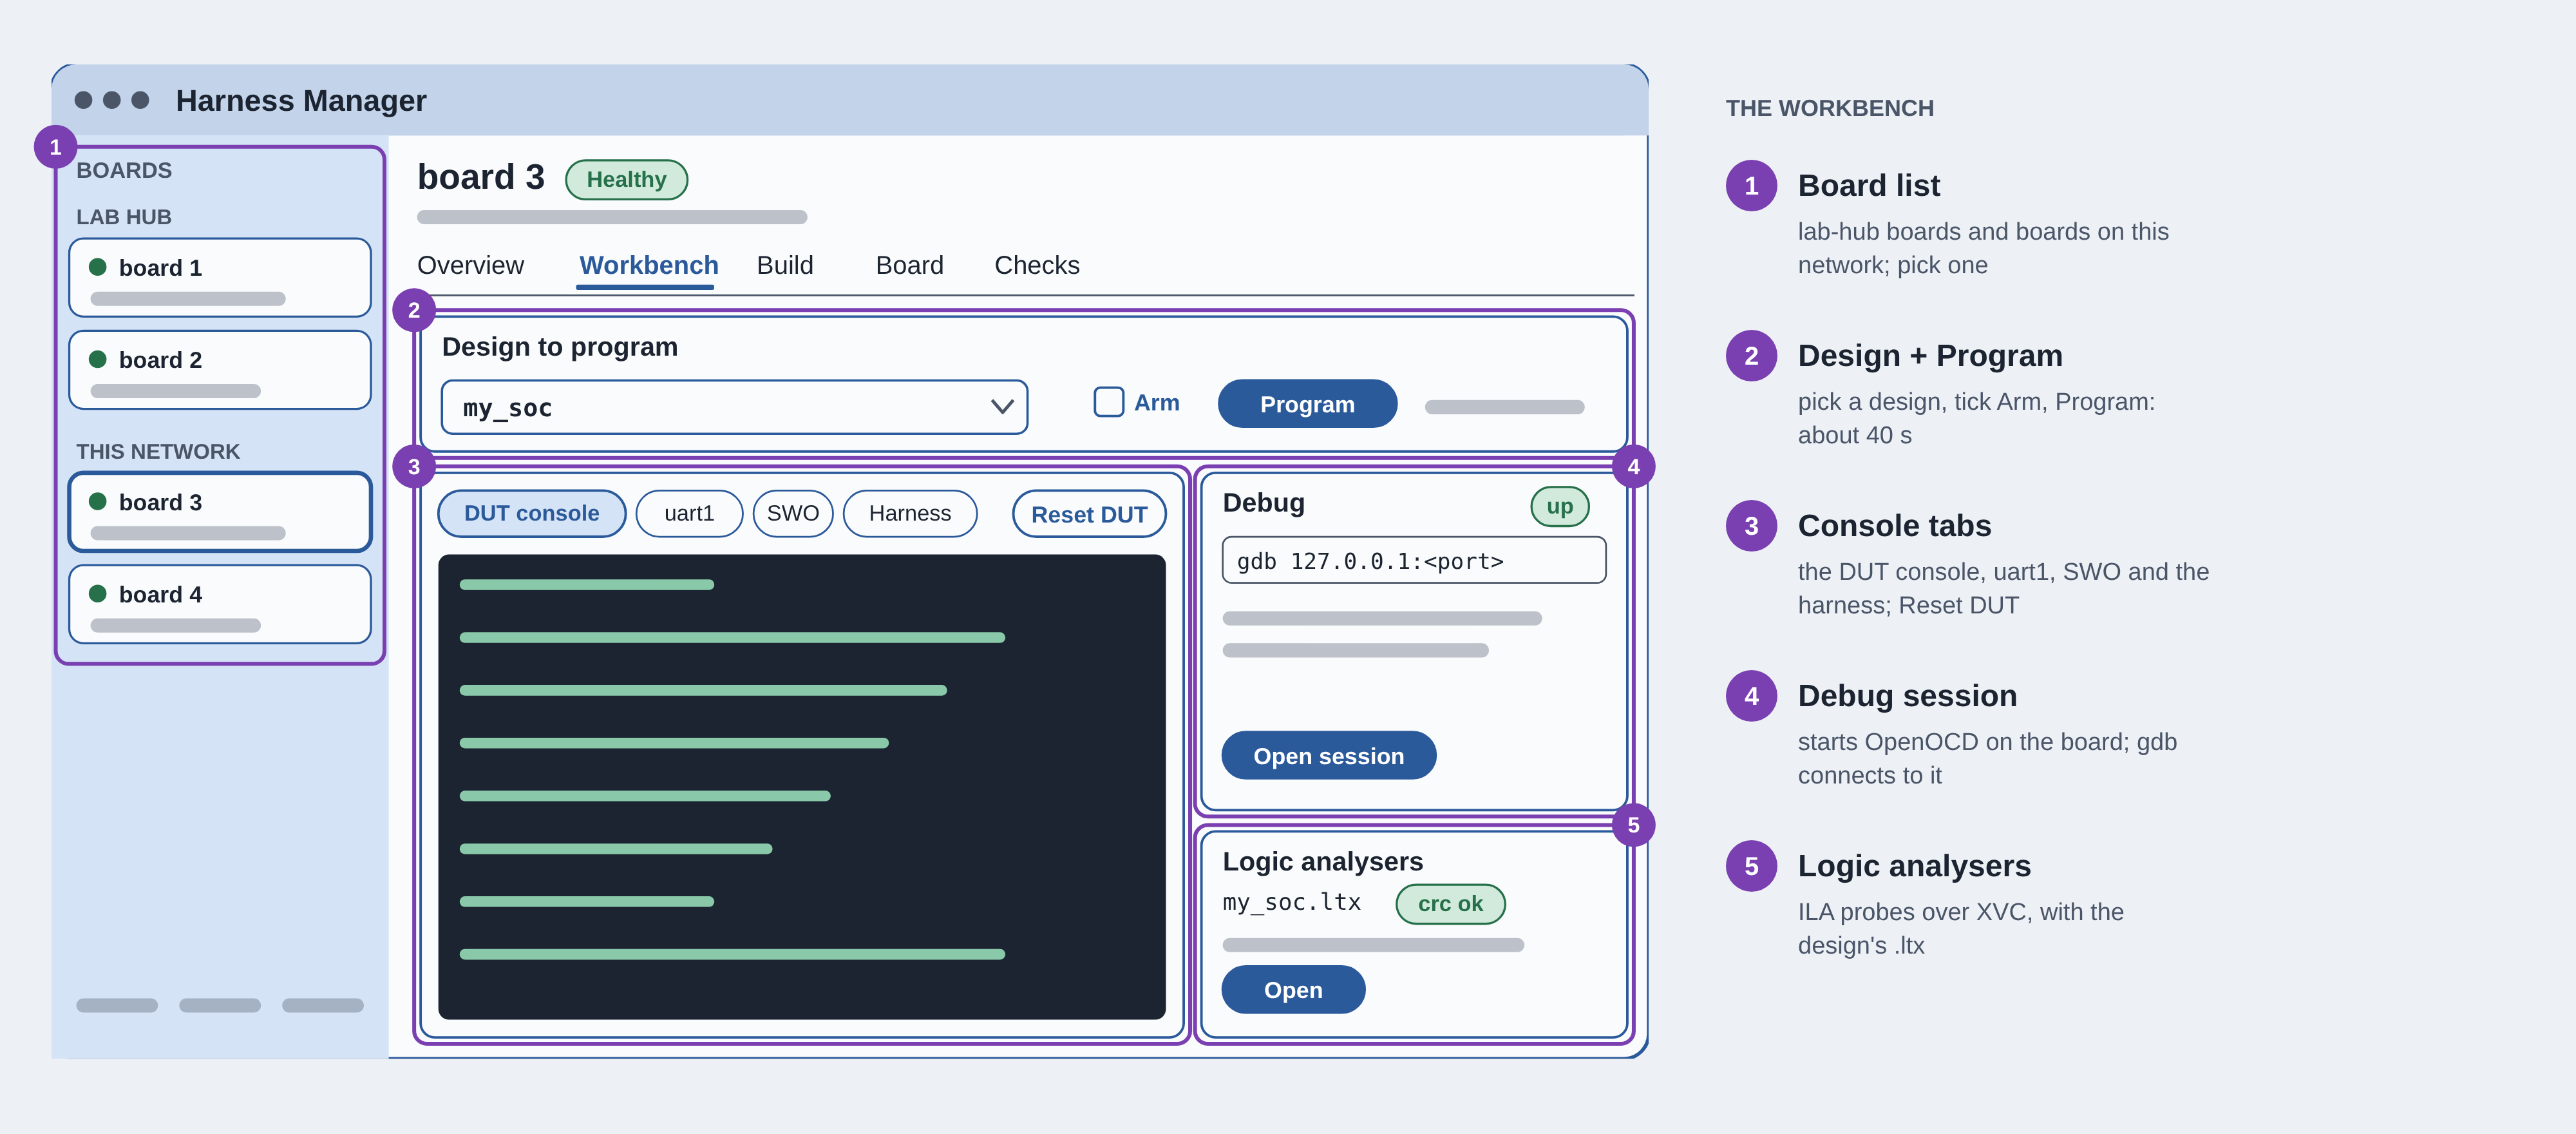Click the green status dot of board 1

coord(98,266)
